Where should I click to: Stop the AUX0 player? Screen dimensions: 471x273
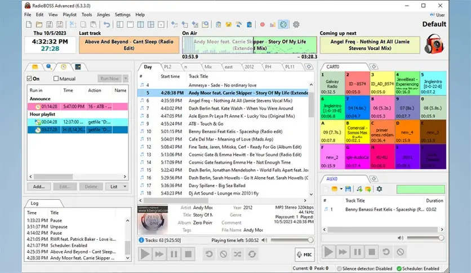point(372,252)
